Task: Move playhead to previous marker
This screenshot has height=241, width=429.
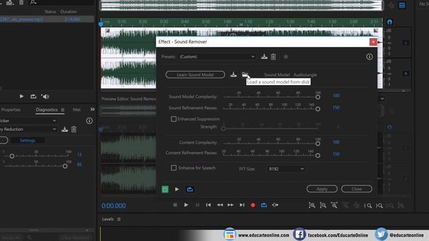Action: (208, 205)
